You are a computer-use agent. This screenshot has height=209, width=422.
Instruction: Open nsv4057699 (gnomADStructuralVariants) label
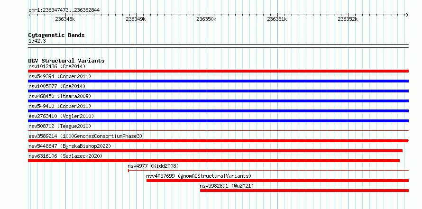pyautogui.click(x=199, y=176)
